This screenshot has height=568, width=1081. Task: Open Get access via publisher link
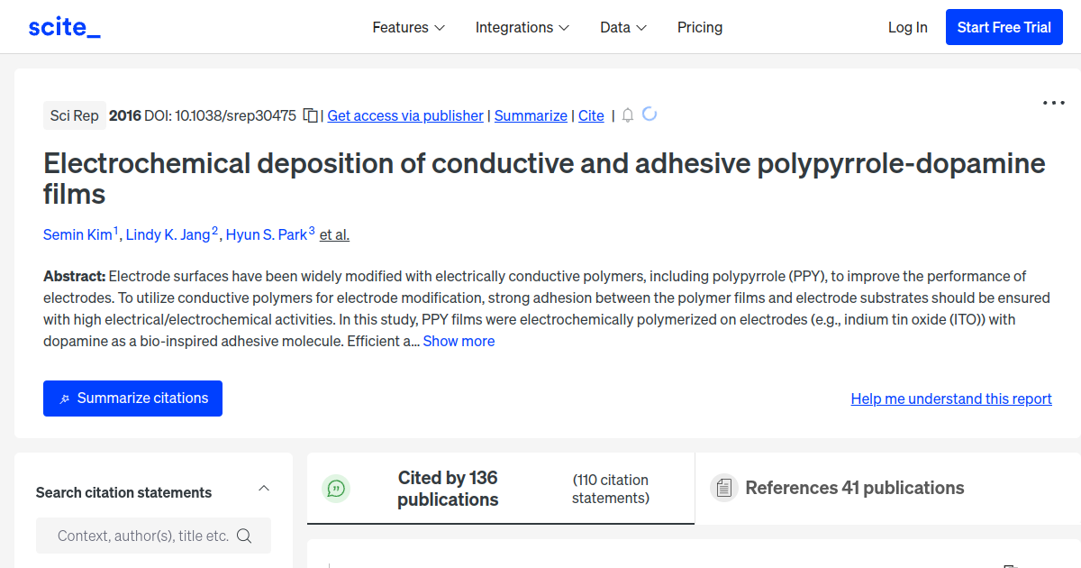tap(404, 115)
